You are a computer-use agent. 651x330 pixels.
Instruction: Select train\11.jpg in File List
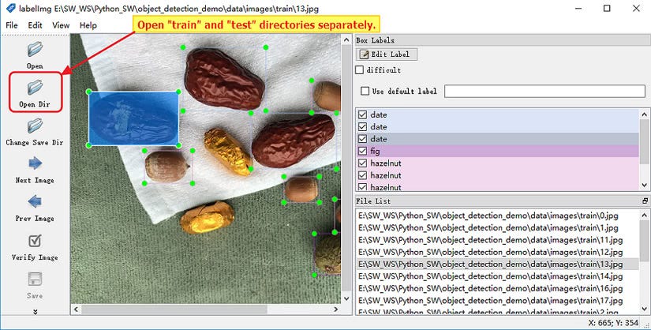coord(497,240)
